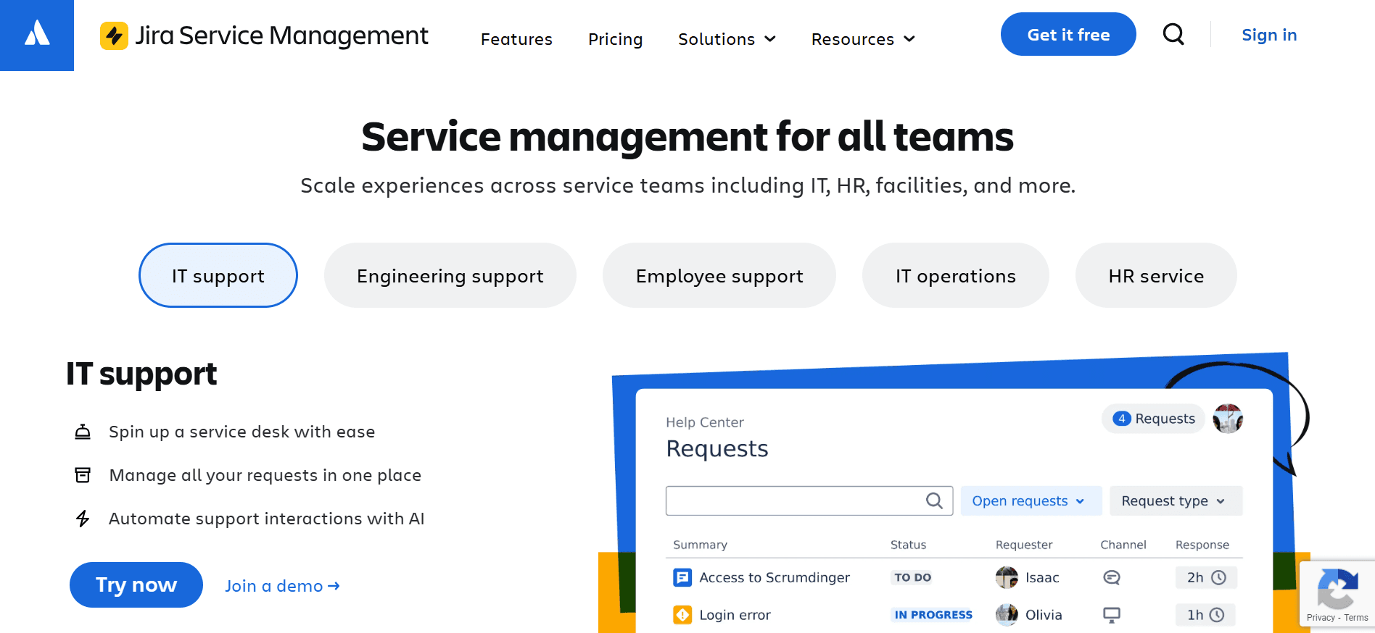Click the Get it free button
Viewport: 1375px width, 633px height.
tap(1068, 34)
